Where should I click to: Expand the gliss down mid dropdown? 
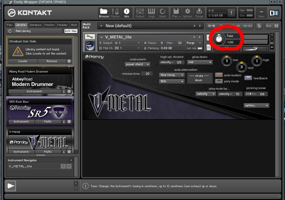[x=200, y=62]
